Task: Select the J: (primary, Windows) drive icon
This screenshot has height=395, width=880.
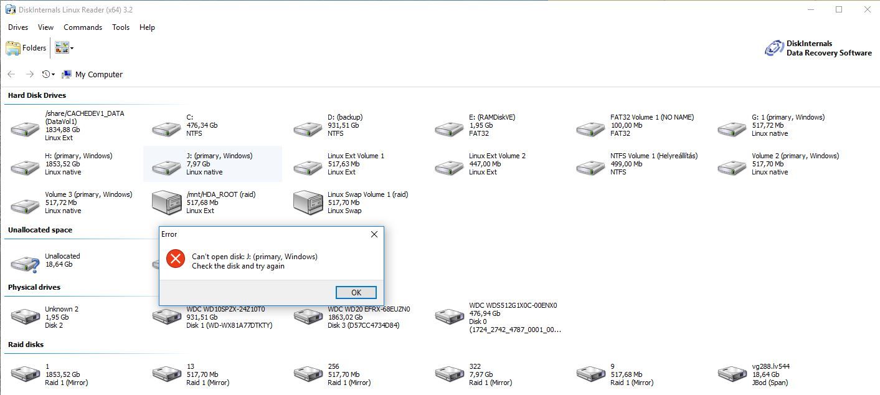Action: (166, 168)
